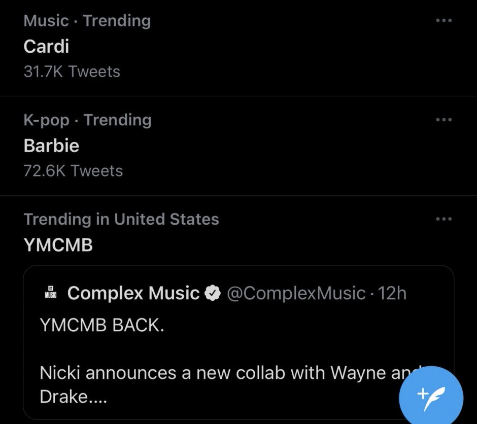Image resolution: width=477 pixels, height=424 pixels.
Task: Open the Barbie trending topic
Action: tap(51, 146)
